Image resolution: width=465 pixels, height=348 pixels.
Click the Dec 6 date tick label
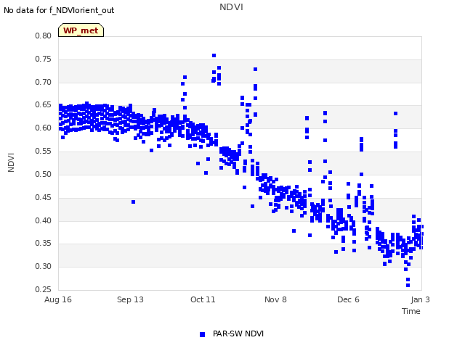[348, 299]
